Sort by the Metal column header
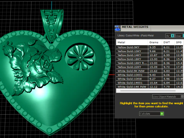Image resolution: width=184 pixels, height=138 pixels. point(132,42)
